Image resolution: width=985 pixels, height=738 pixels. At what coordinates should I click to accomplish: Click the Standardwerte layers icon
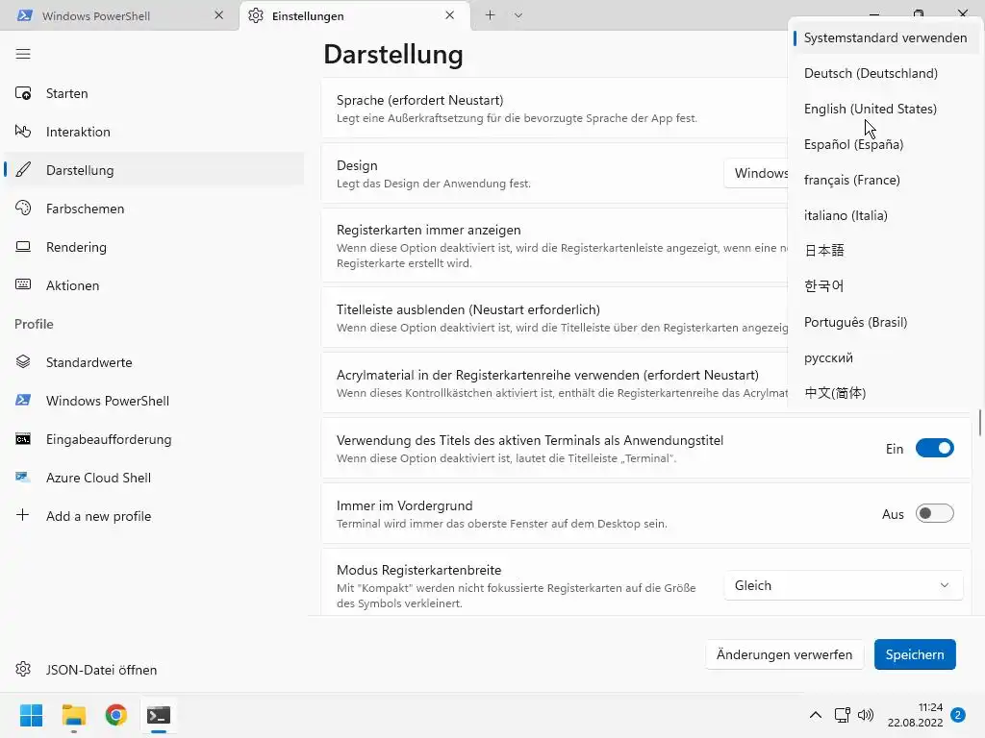[x=23, y=362]
